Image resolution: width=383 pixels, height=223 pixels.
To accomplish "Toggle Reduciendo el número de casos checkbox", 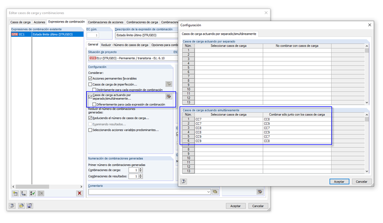I will click(90, 118).
